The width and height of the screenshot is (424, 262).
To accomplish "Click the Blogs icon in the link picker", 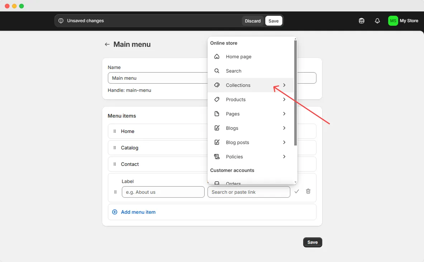I will point(217,128).
